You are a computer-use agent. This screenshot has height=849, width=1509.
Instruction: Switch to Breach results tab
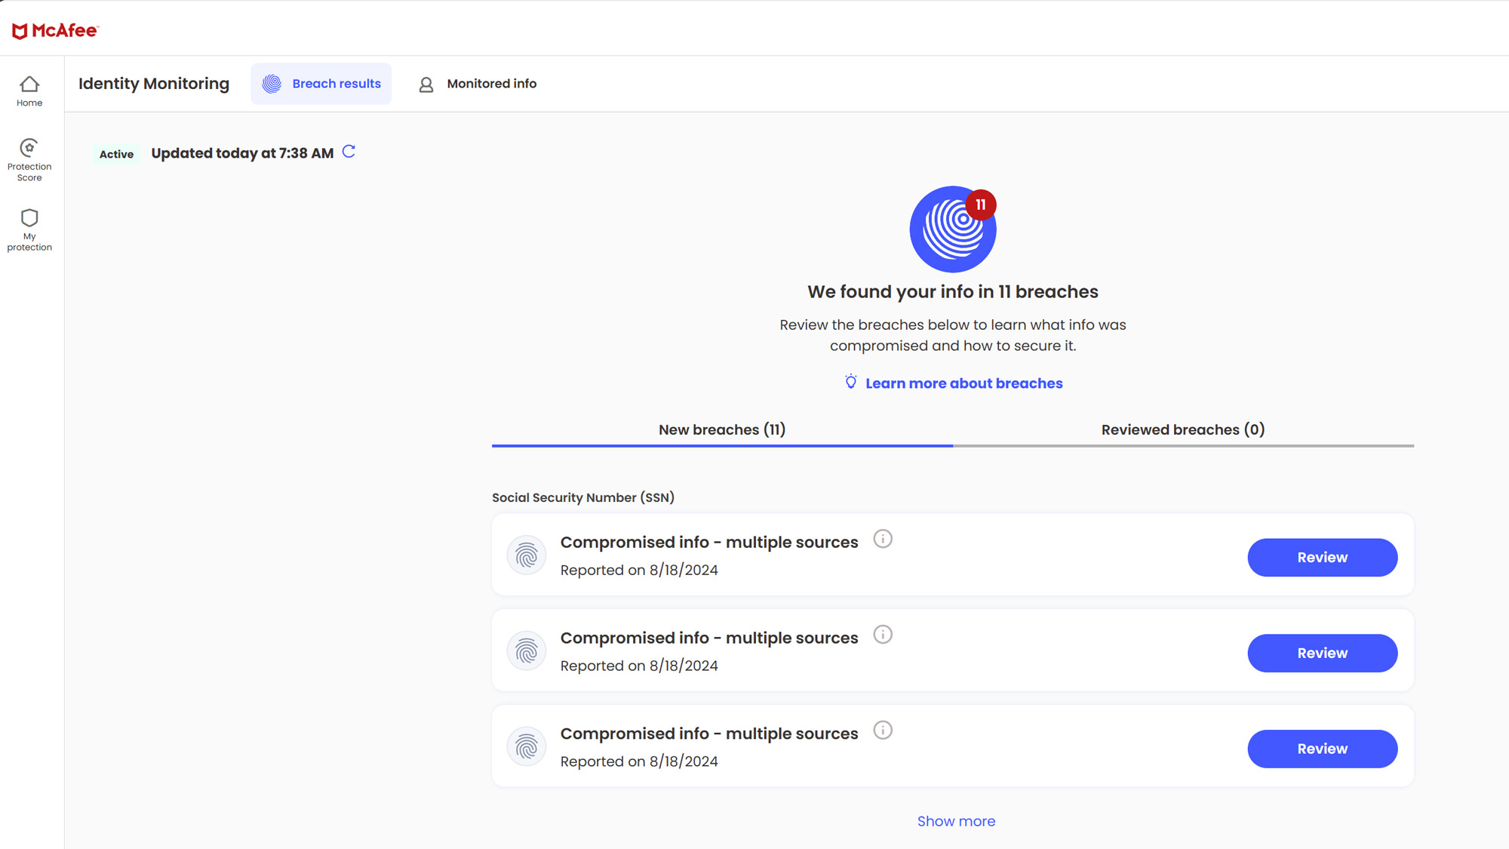pos(321,84)
